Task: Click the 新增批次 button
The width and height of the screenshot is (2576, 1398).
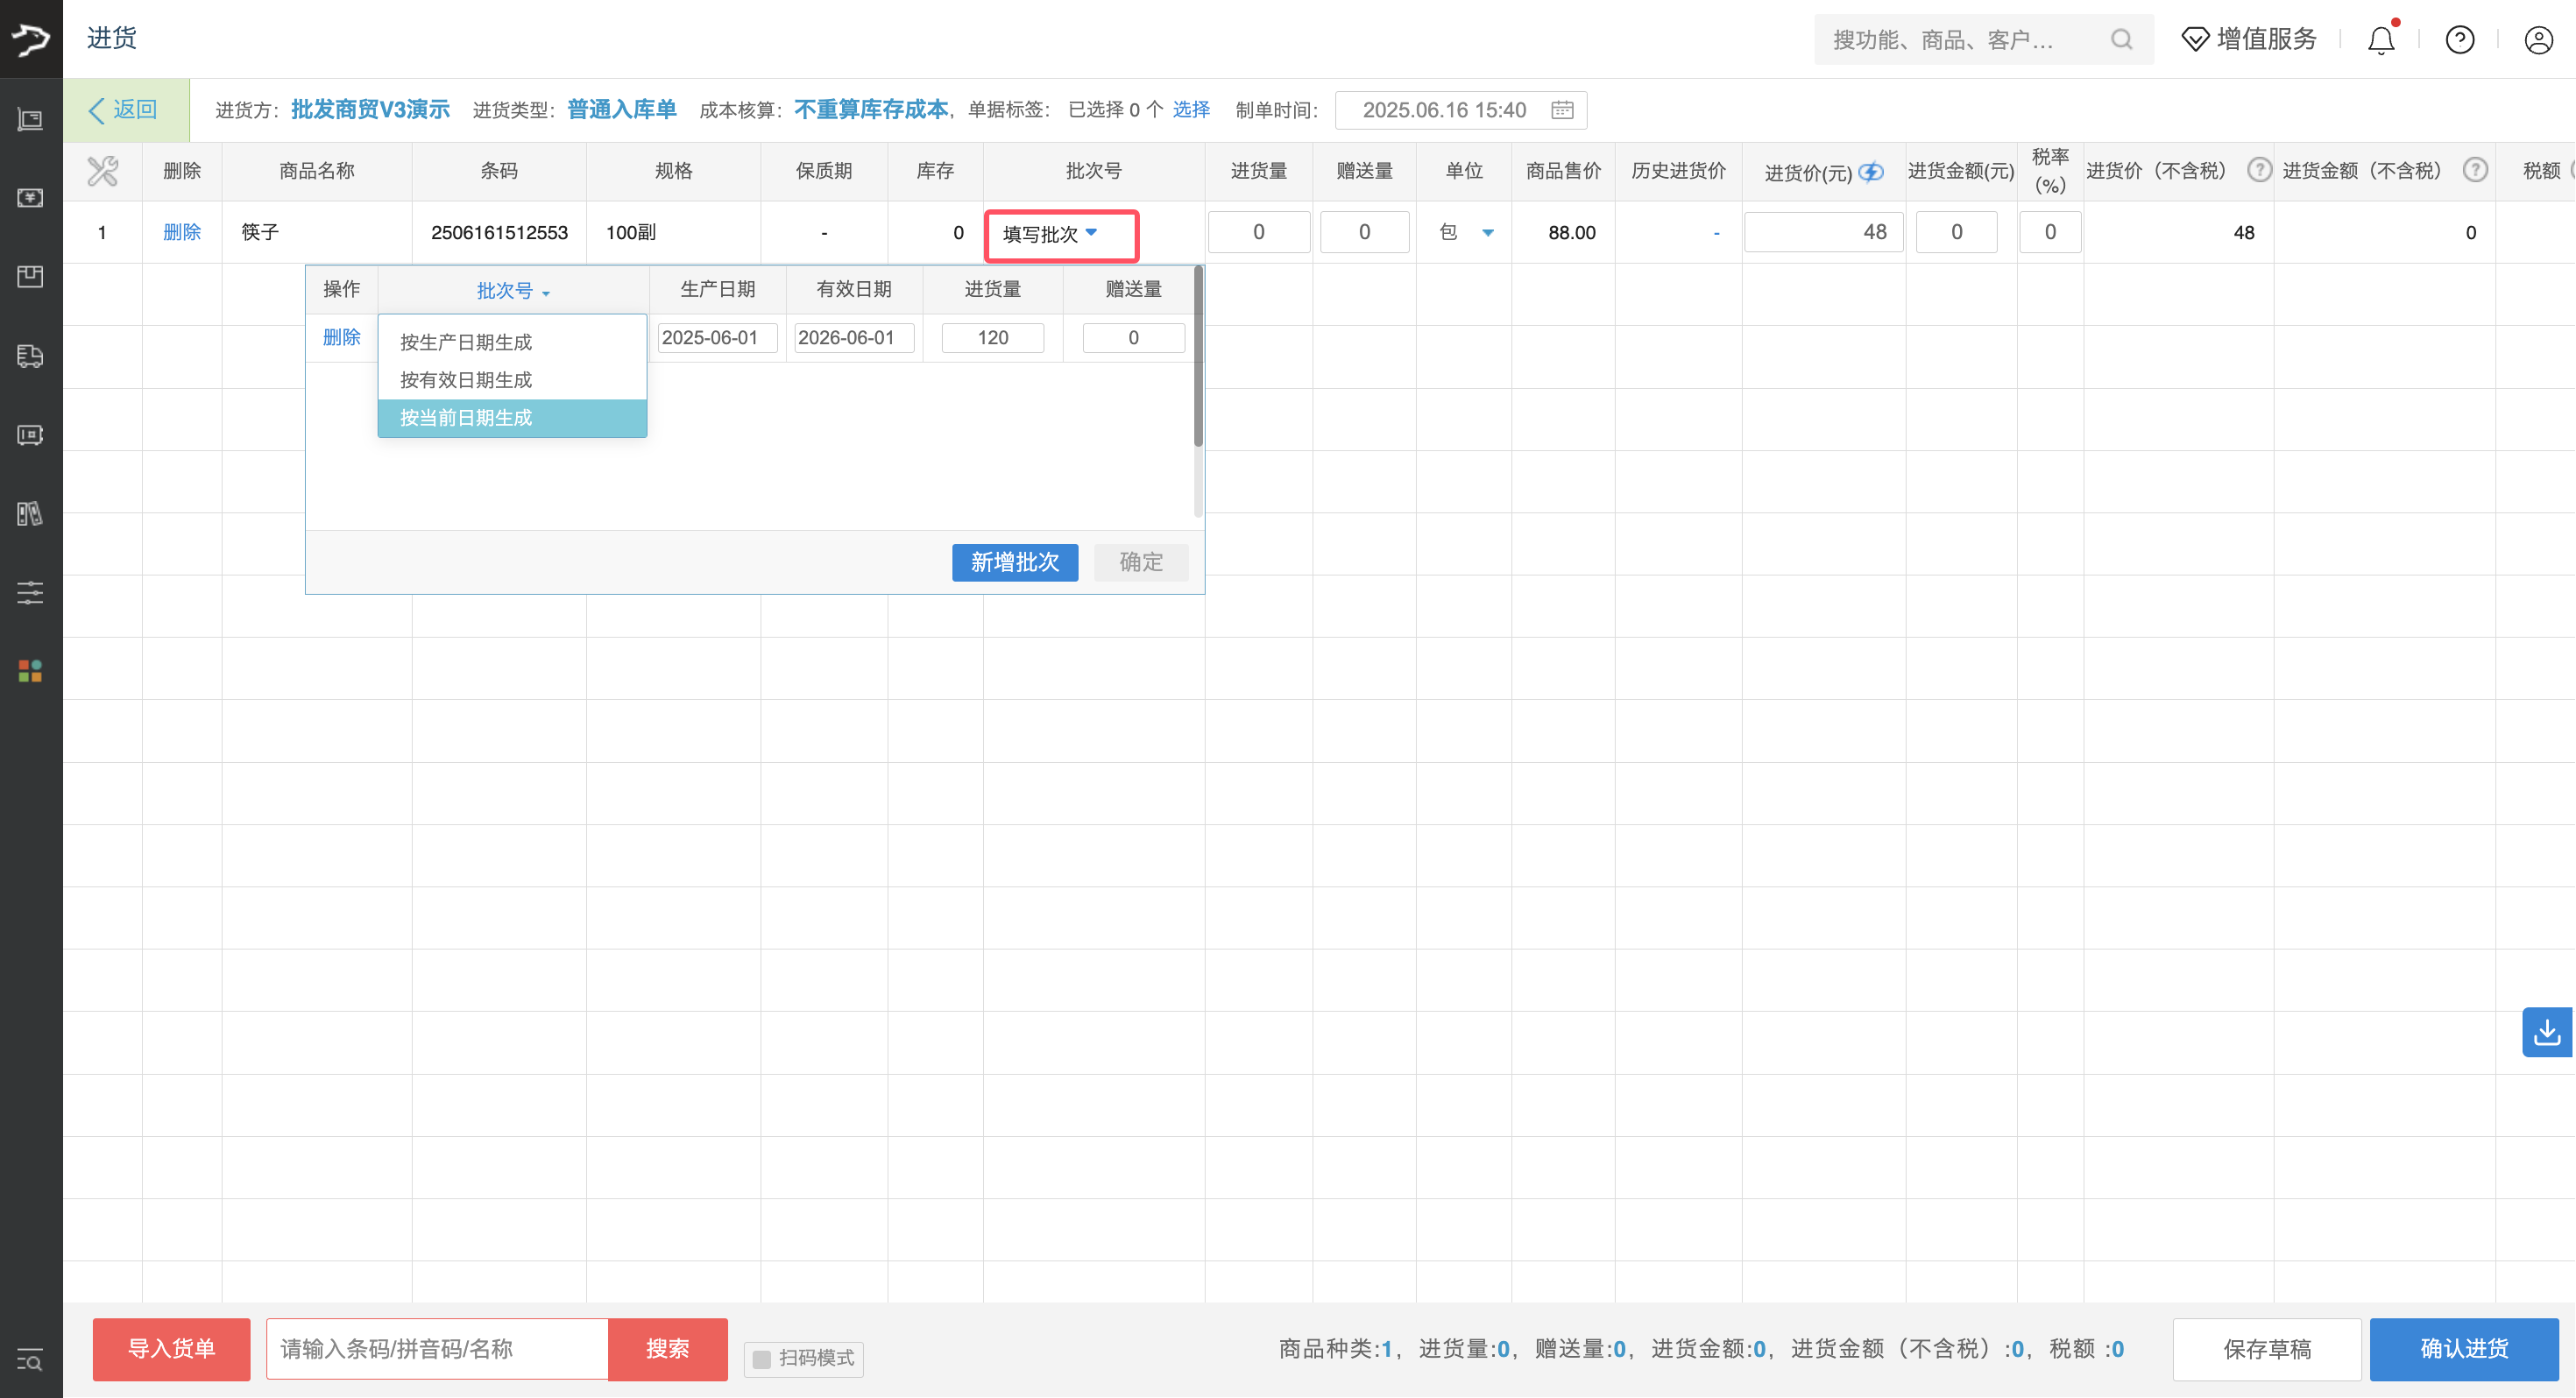Action: (1014, 562)
